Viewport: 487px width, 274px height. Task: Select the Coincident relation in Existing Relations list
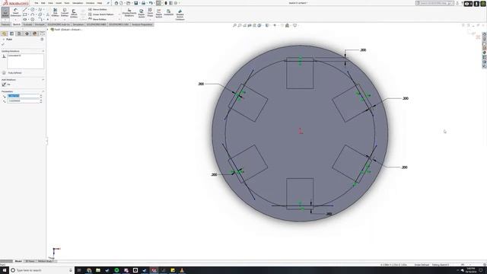coord(14,56)
